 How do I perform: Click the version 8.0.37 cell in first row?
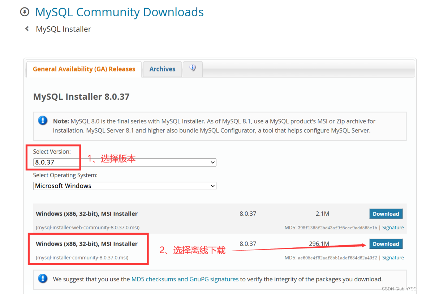click(248, 213)
